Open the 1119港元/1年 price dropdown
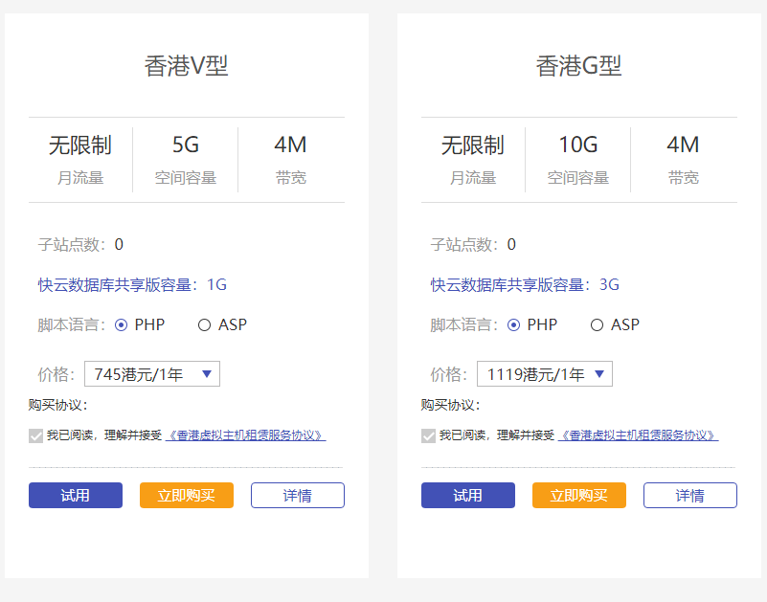The width and height of the screenshot is (767, 602). click(x=545, y=374)
